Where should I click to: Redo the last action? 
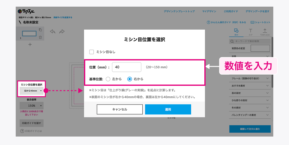point(62,31)
